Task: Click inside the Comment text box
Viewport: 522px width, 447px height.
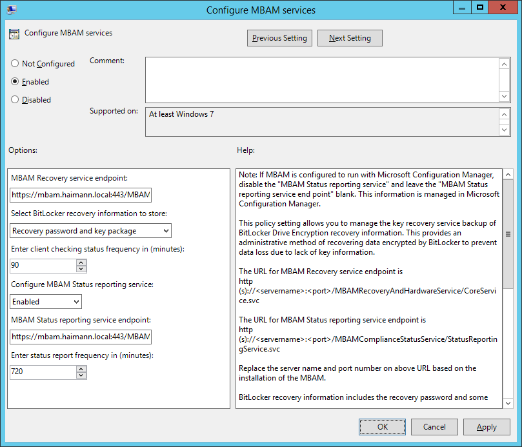Action: point(322,80)
